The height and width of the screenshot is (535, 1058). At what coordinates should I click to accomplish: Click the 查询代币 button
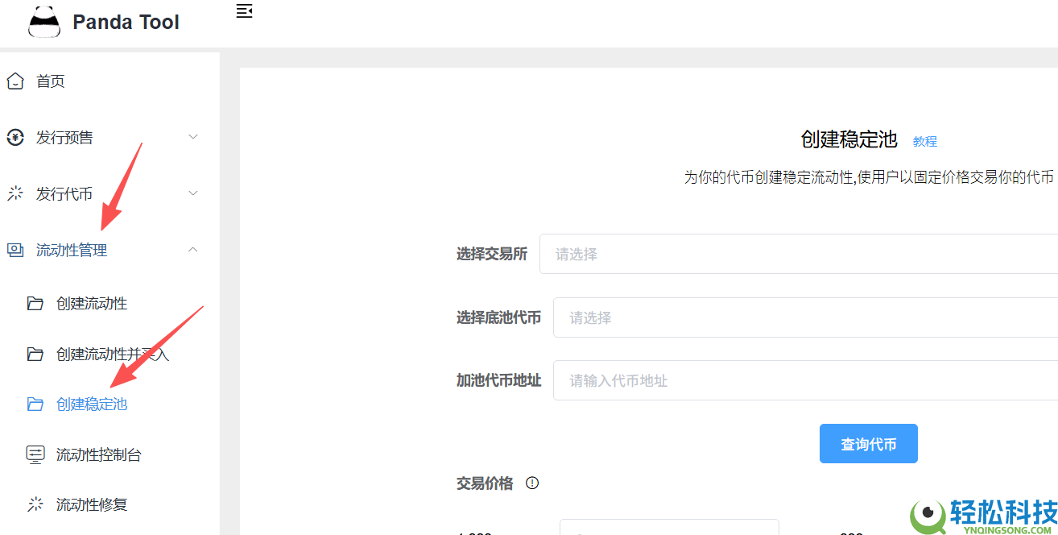click(868, 444)
